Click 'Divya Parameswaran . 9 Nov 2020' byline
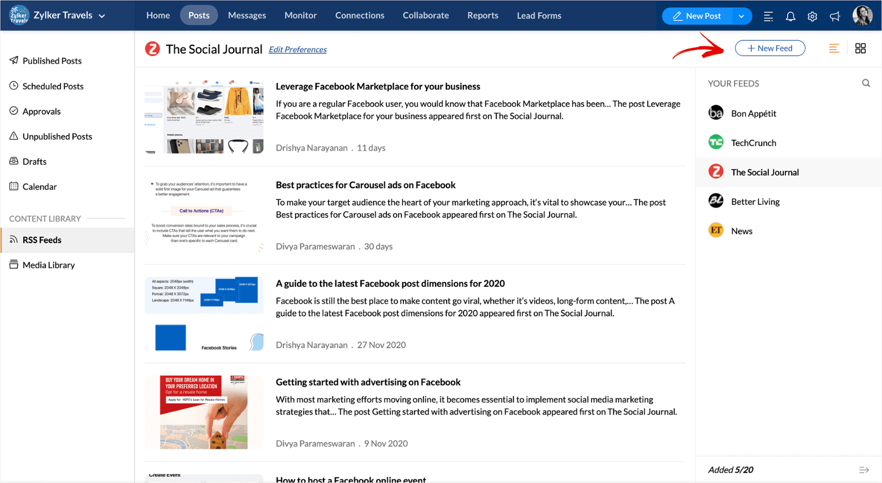 coord(342,443)
